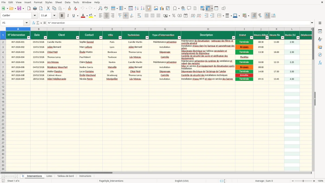Open the Data menu
The width and height of the screenshot is (325, 183).
tap(67, 2)
